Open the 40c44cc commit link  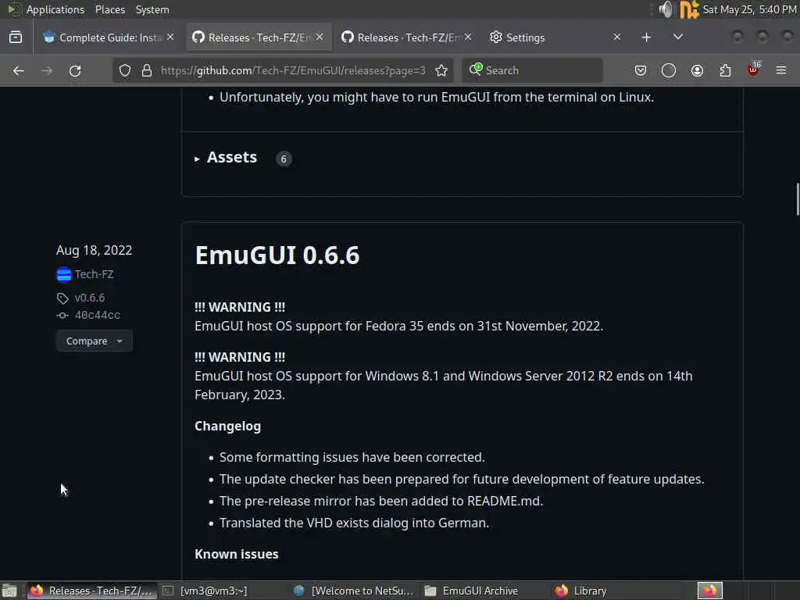point(98,316)
